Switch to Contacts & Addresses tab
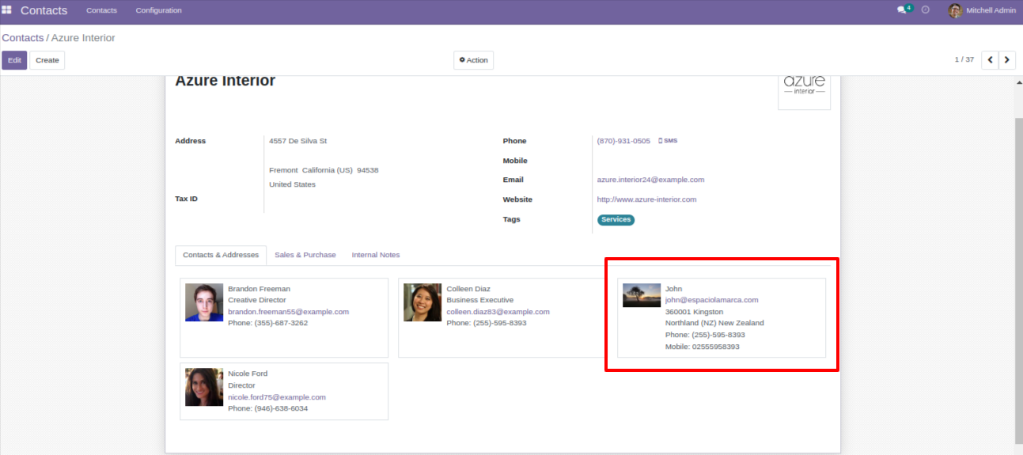 [221, 255]
